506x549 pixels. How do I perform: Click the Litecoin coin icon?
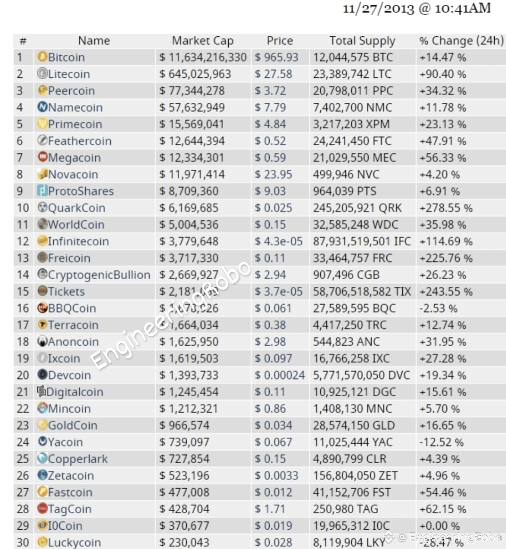point(42,74)
